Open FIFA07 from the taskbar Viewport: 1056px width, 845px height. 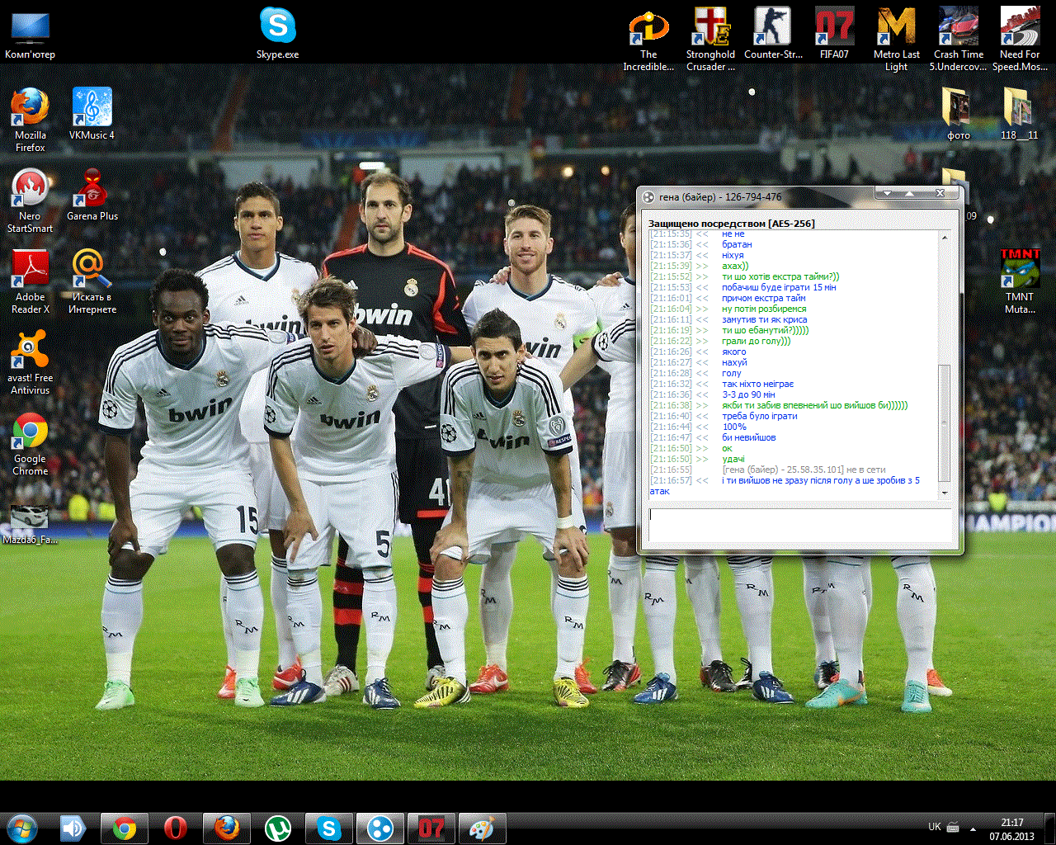pyautogui.click(x=431, y=828)
